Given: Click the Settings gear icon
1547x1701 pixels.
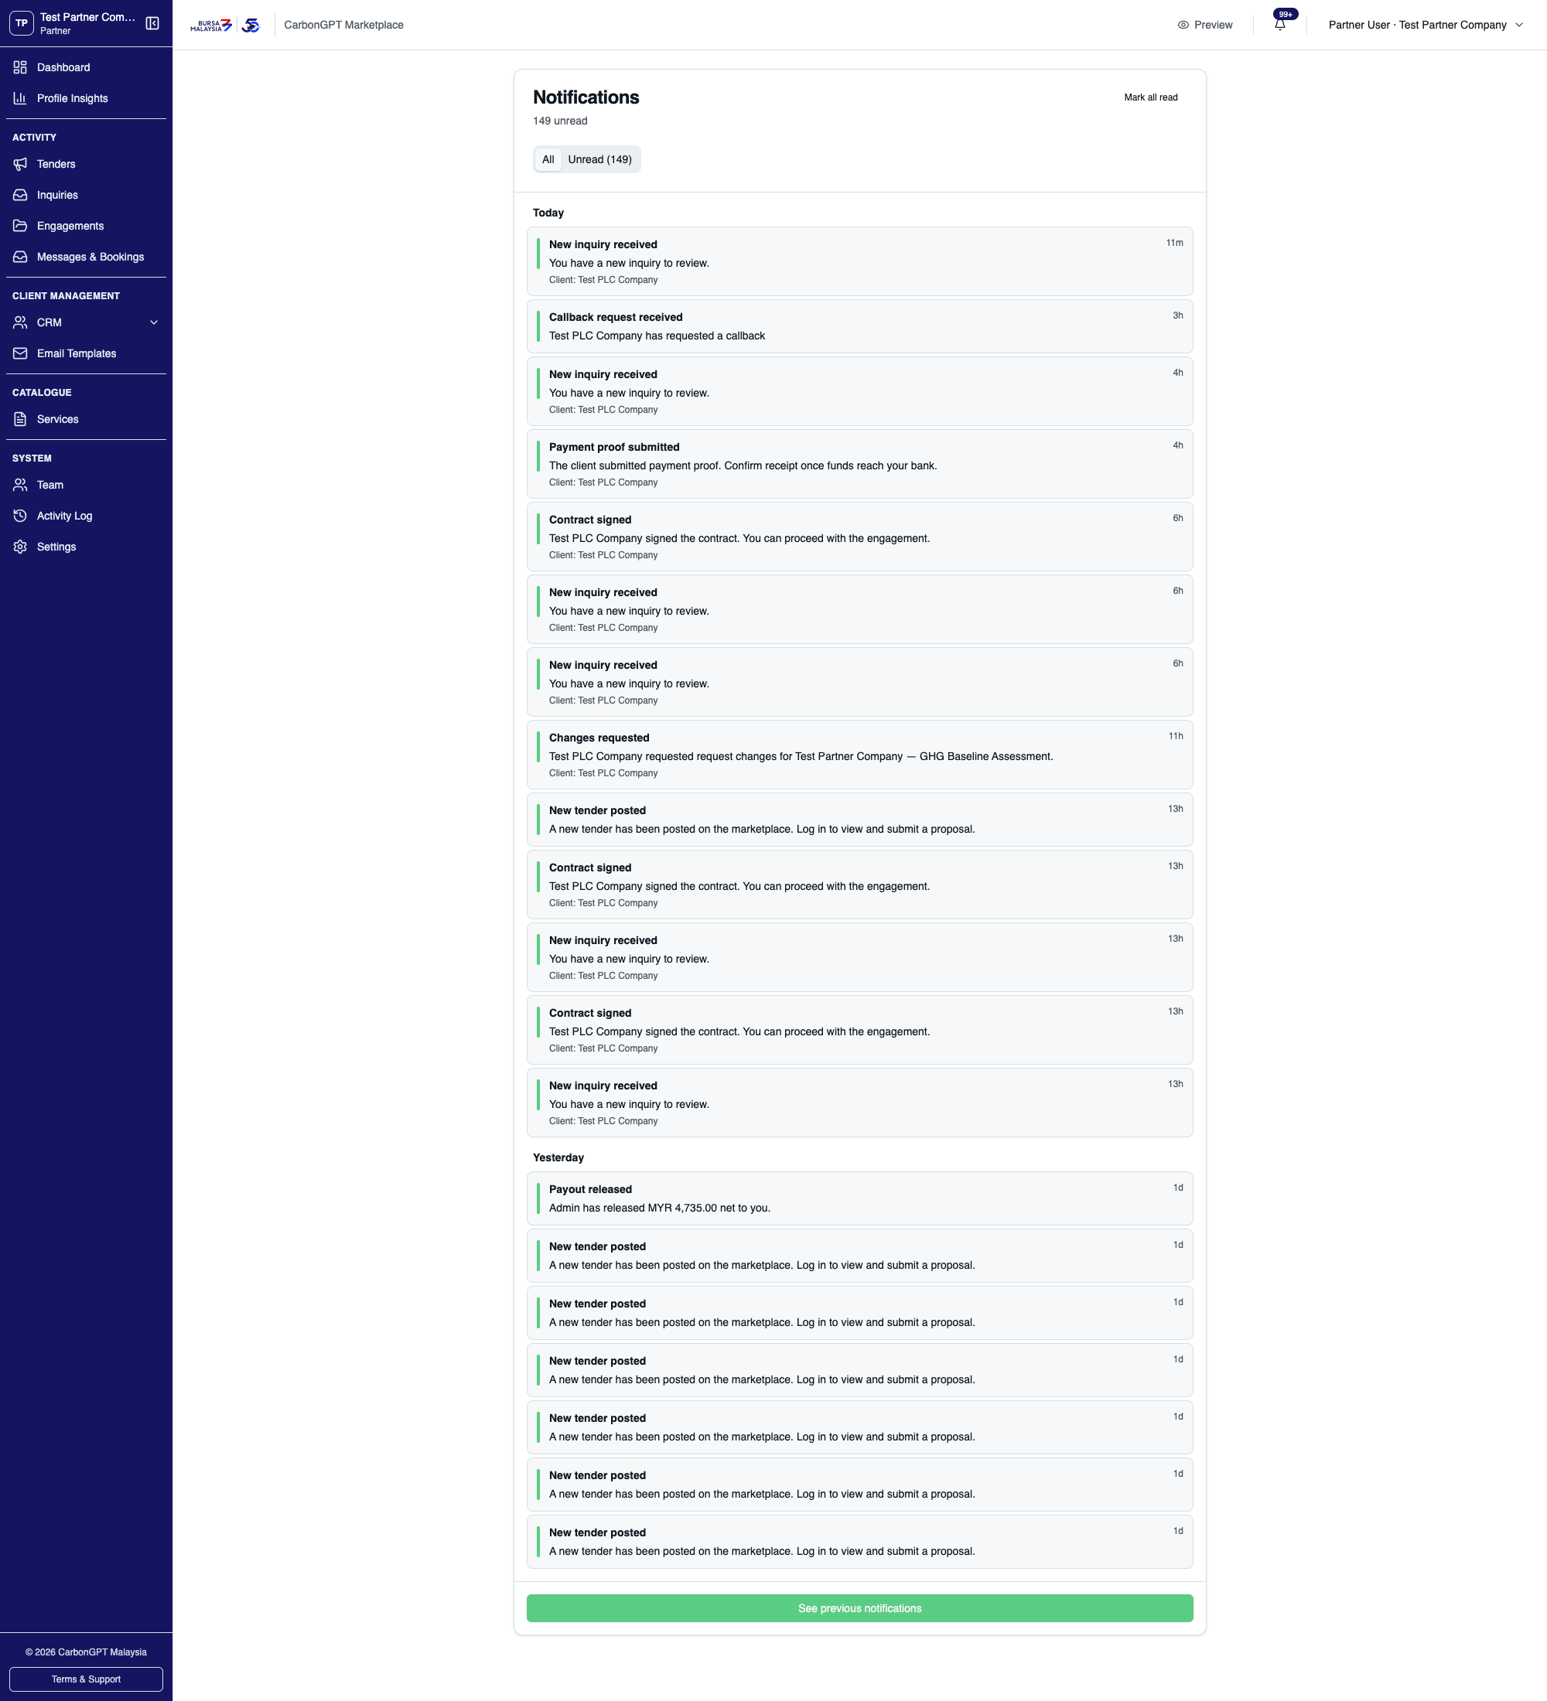Looking at the screenshot, I should (20, 547).
